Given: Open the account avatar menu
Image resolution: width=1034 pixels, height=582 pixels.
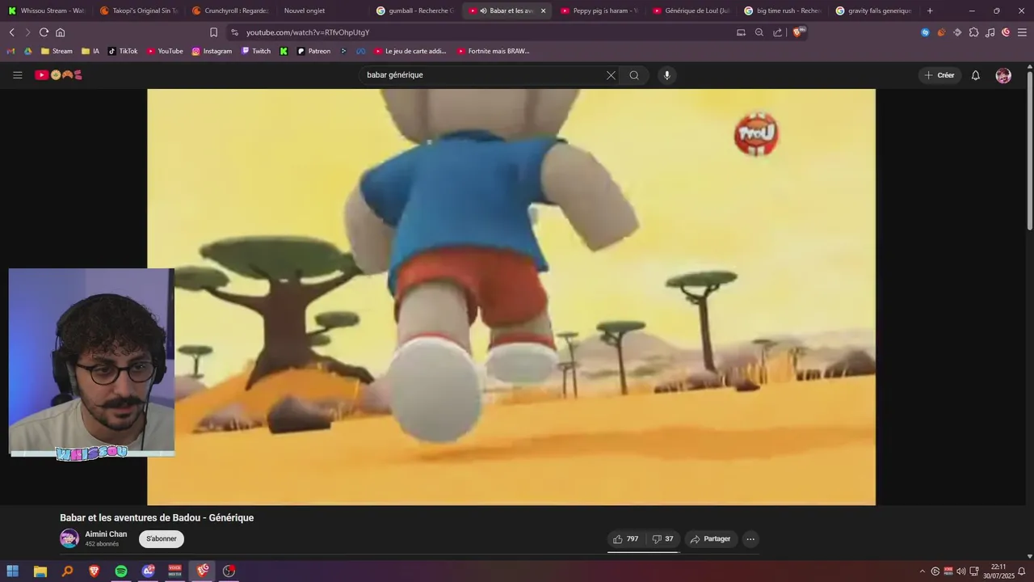Looking at the screenshot, I should pyautogui.click(x=1003, y=75).
